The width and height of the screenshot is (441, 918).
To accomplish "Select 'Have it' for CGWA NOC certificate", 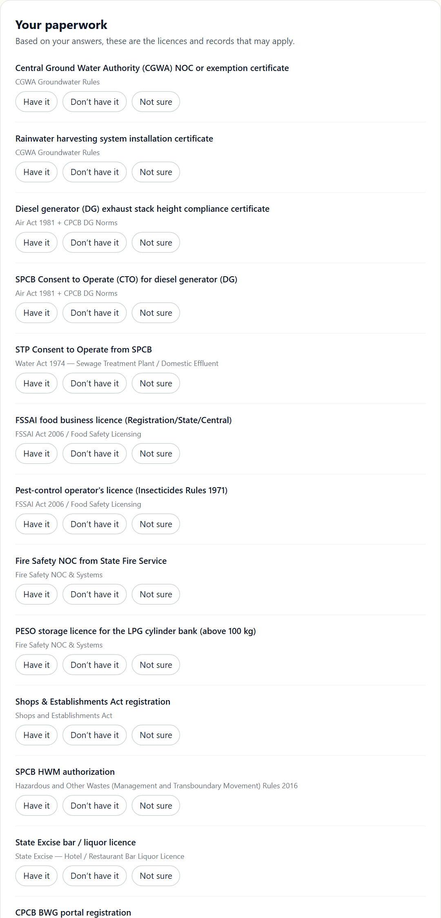I will click(x=36, y=102).
